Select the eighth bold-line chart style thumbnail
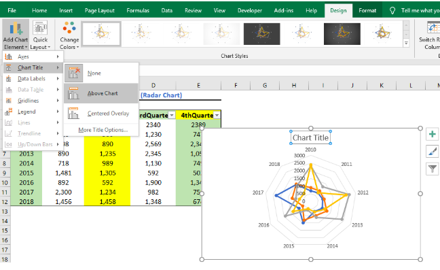 point(382,34)
